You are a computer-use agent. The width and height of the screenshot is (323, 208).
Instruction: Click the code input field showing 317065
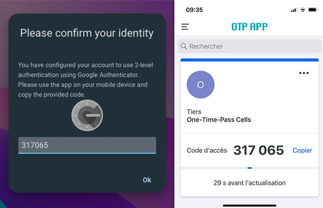pos(87,145)
